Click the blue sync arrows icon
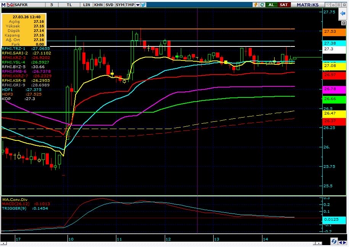This screenshot has width=349, height=247. (334, 241)
